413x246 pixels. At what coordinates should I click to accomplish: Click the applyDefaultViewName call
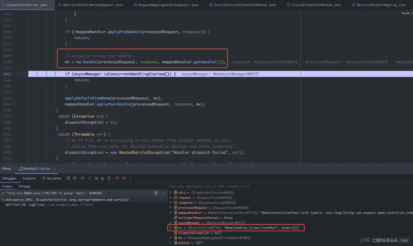[x=87, y=98]
